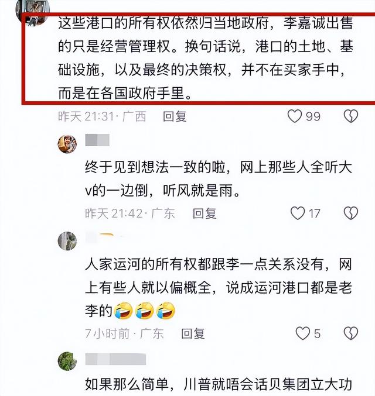Open the blurred username above 人家运河 comment
Screen dimensions: 375x396
pos(104,237)
